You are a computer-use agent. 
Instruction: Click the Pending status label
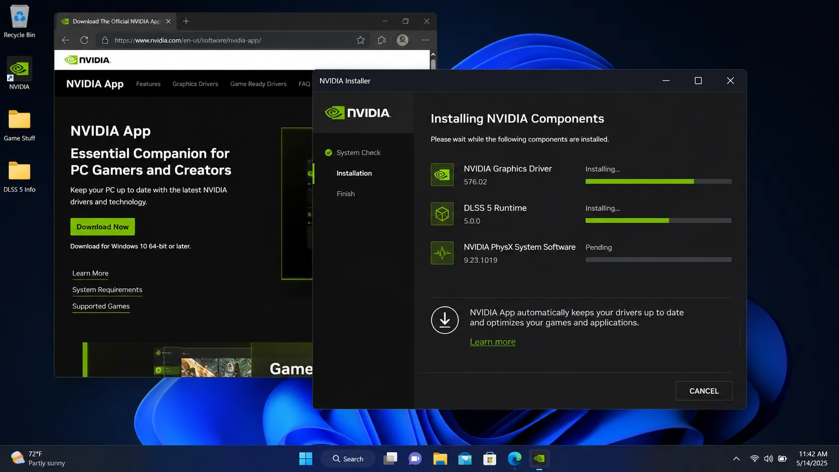click(x=599, y=247)
